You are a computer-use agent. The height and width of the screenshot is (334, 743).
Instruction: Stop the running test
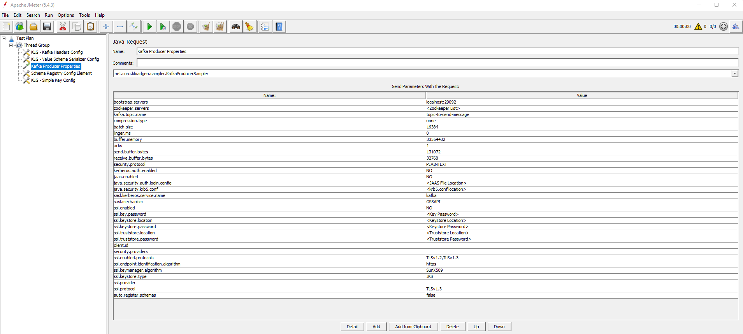pyautogui.click(x=177, y=26)
